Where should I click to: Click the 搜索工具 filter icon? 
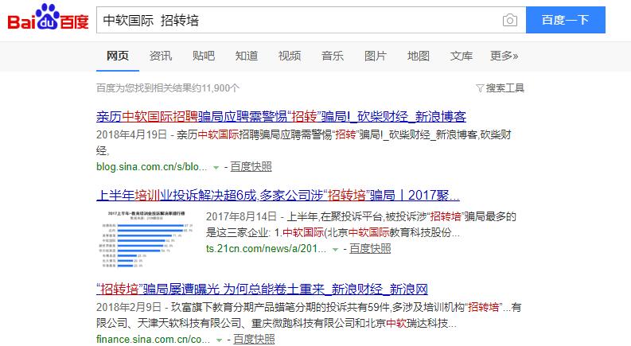[480, 88]
